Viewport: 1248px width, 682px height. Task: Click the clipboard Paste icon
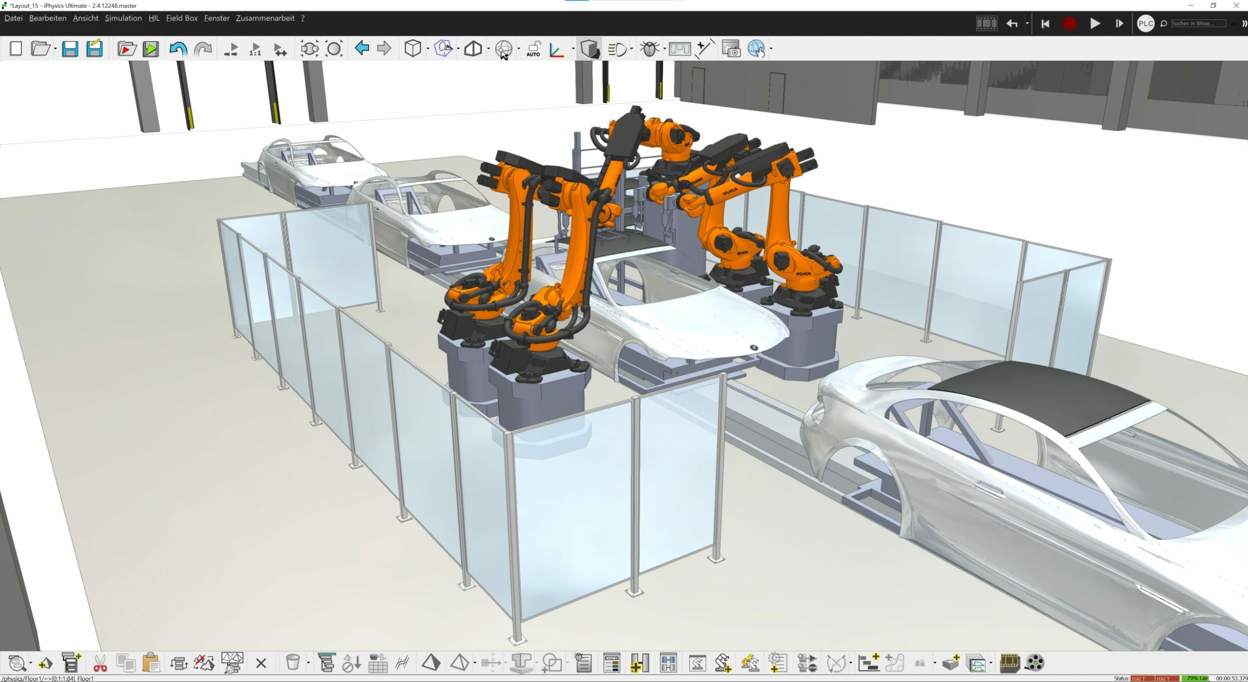pos(150,663)
